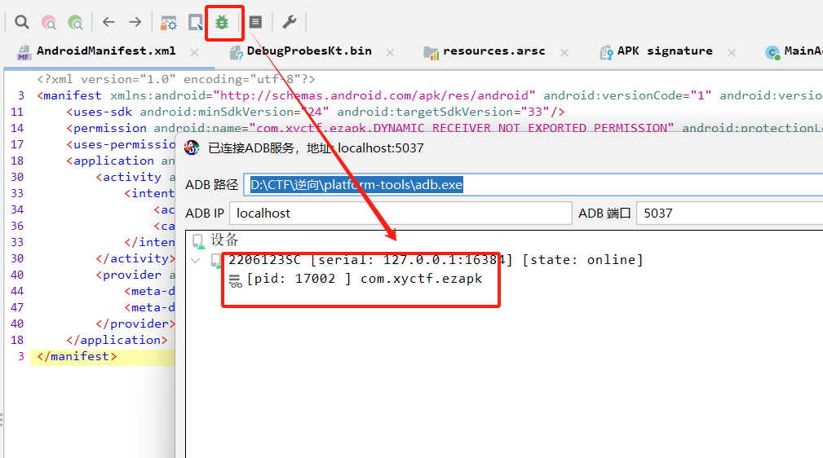The image size is (823, 458).
Task: Open preferences wrench icon
Action: point(289,22)
